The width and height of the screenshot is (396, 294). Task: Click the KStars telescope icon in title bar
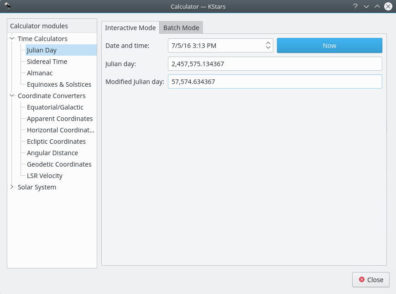pyautogui.click(x=8, y=6)
